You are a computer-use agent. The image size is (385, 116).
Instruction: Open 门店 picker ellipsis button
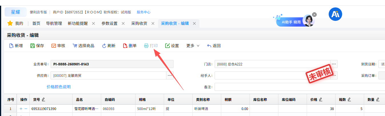(334, 64)
